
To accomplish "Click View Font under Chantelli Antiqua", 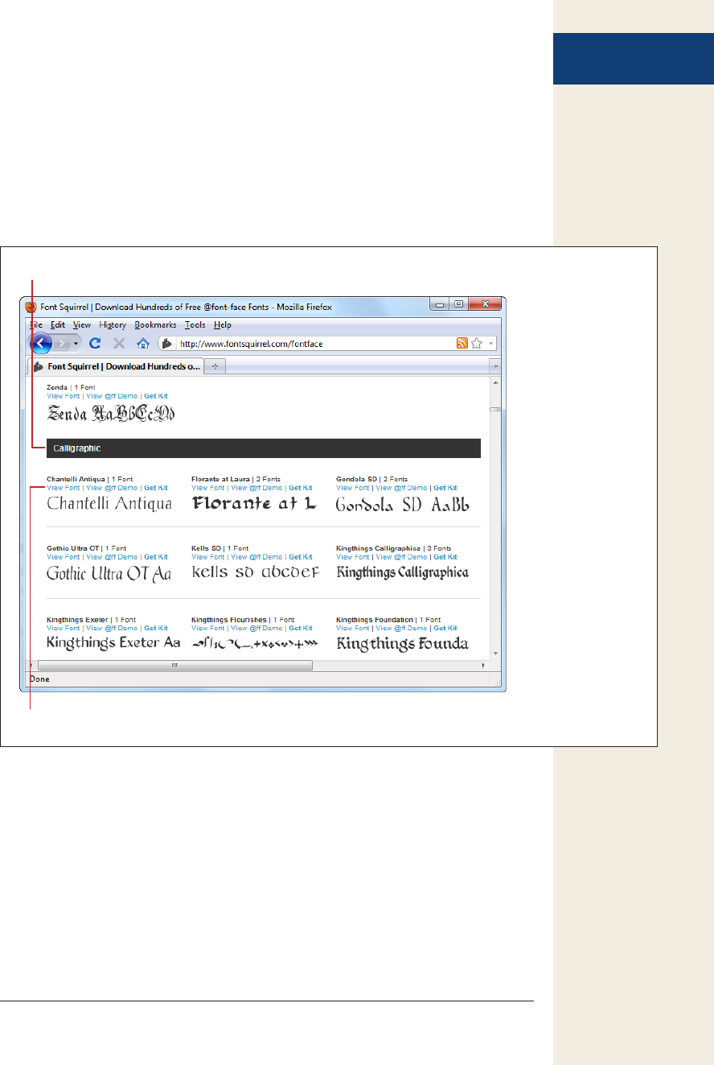I will coord(64,488).
